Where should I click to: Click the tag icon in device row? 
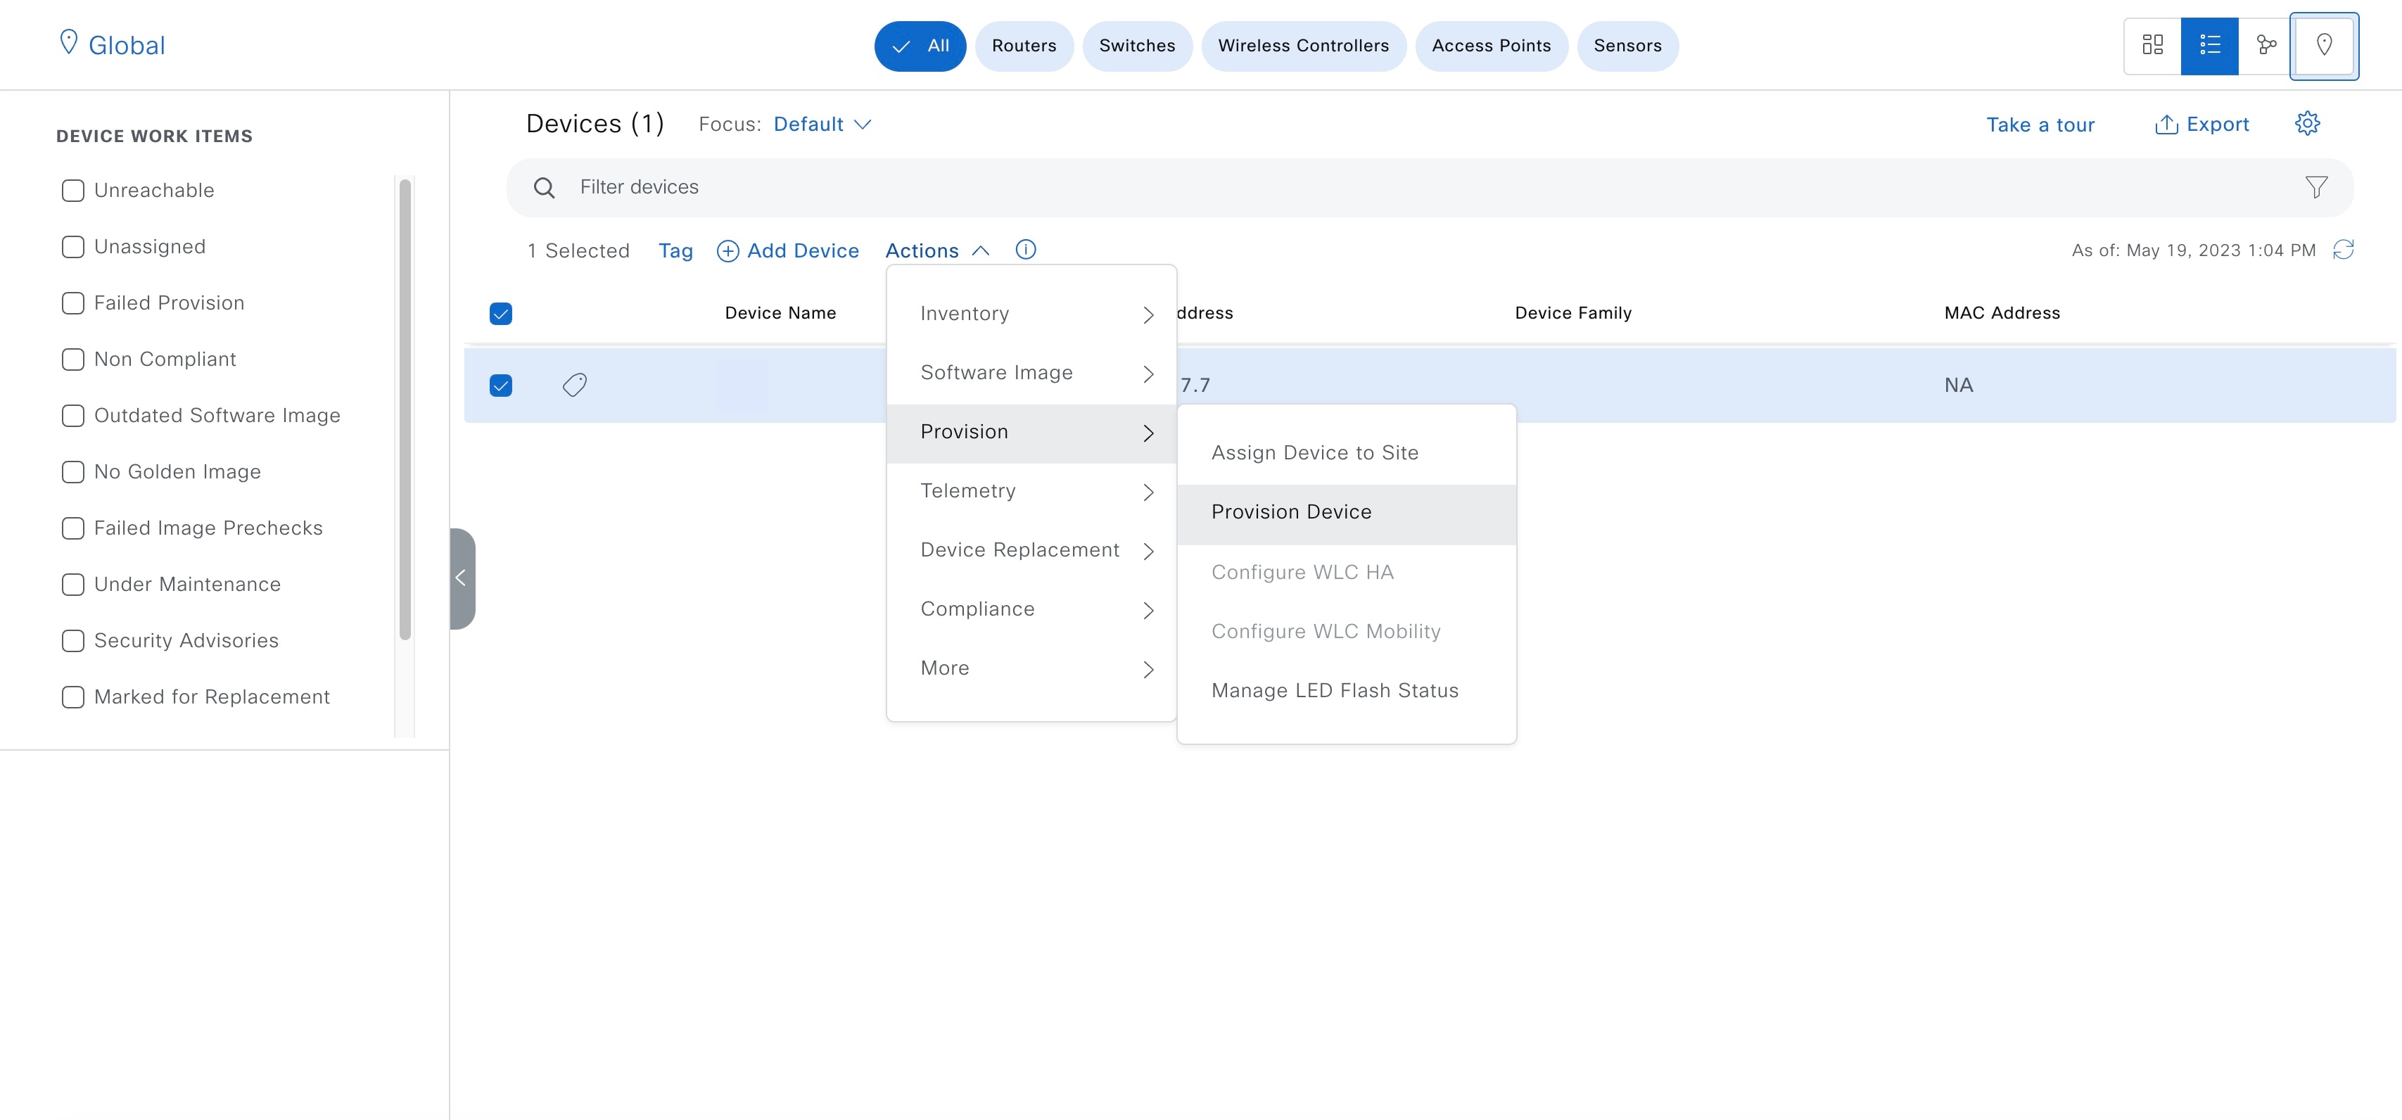coord(574,385)
